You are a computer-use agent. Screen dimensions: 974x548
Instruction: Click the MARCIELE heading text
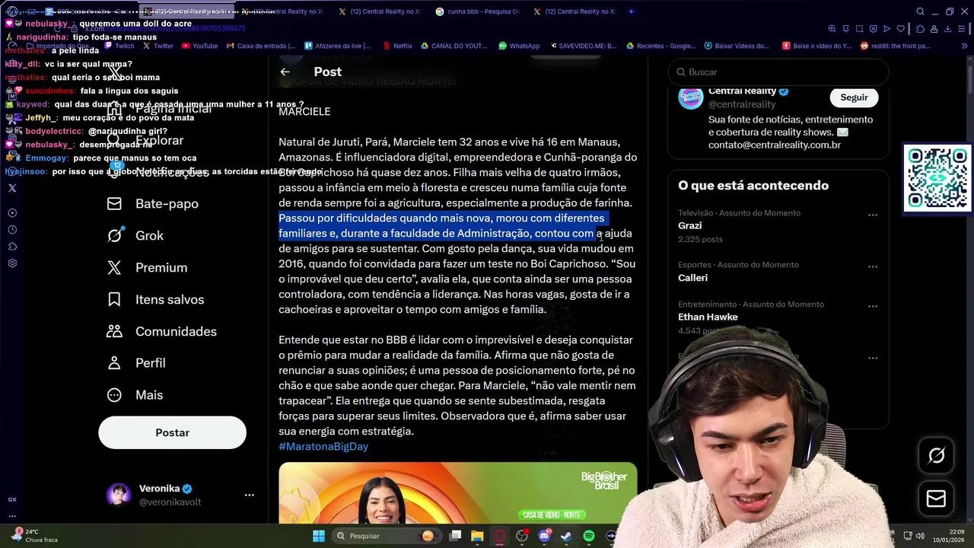pos(304,112)
